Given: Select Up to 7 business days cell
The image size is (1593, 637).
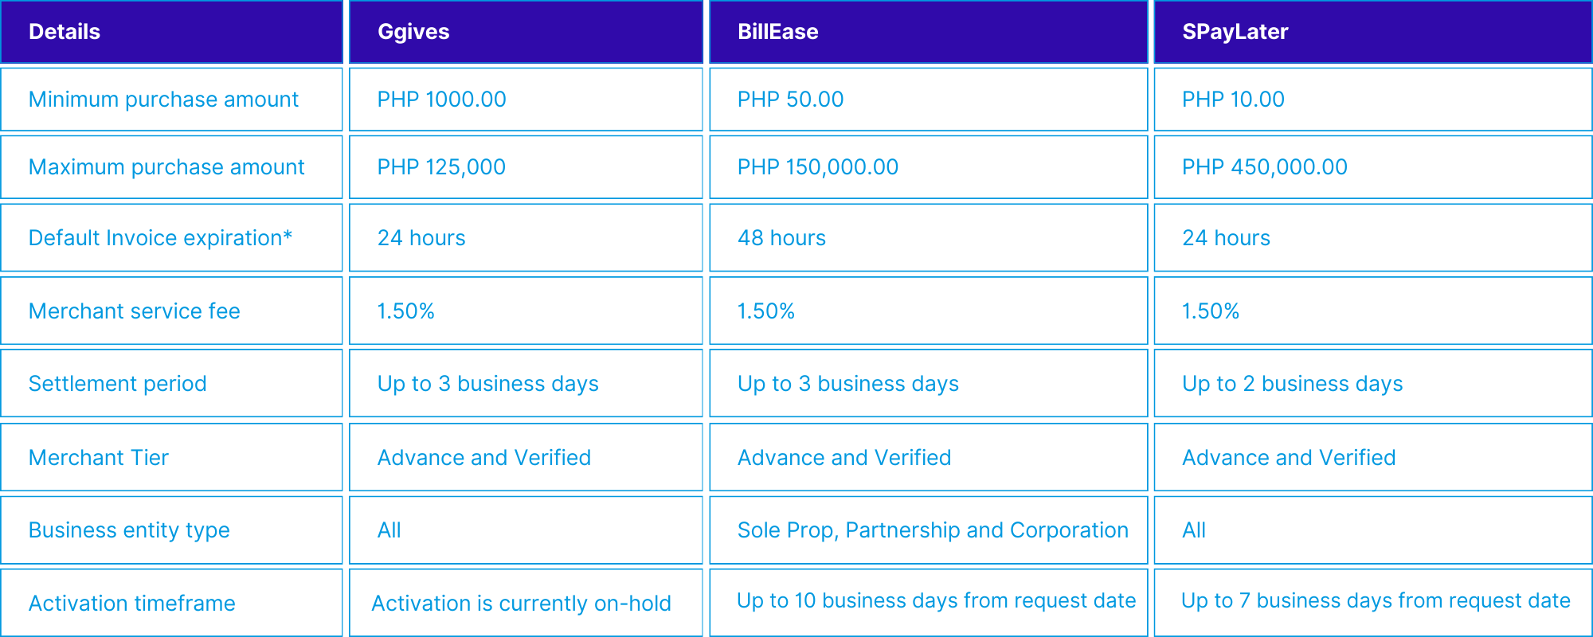Looking at the screenshot, I should click(x=1376, y=601).
